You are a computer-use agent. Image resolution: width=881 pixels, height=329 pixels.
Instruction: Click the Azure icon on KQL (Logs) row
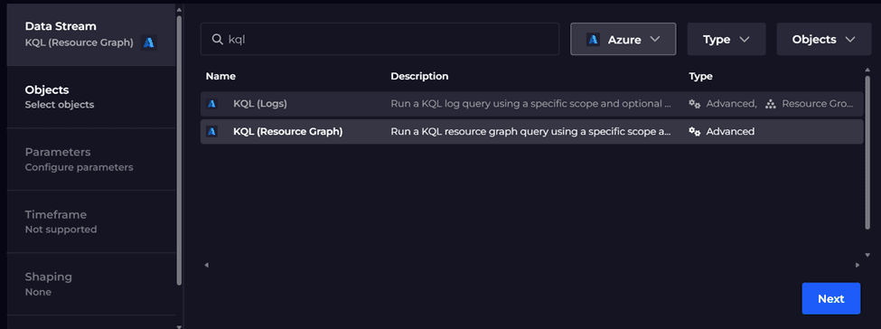pos(211,104)
